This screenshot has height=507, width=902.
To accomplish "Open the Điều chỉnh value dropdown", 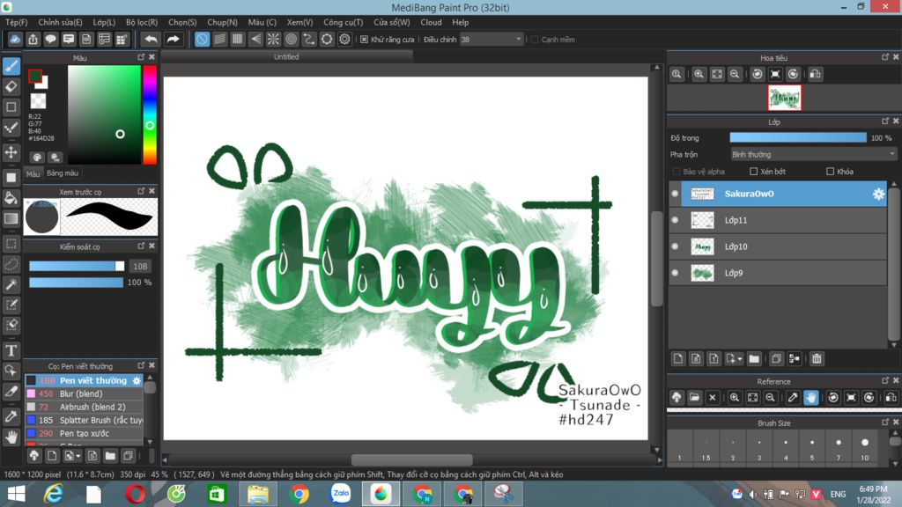I will click(492, 39).
